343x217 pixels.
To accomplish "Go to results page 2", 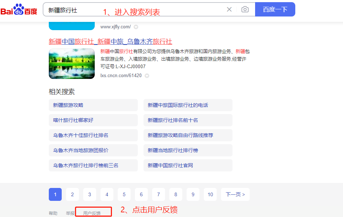I will pyautogui.click(x=72, y=194).
